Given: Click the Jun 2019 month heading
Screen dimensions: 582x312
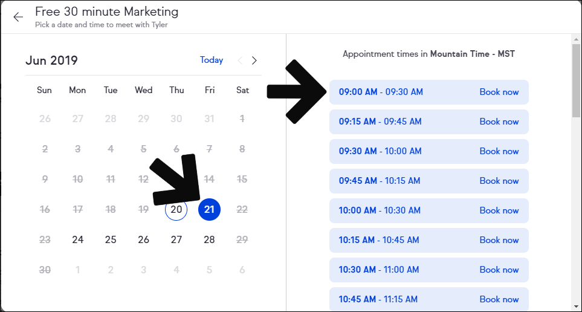Looking at the screenshot, I should pos(51,60).
